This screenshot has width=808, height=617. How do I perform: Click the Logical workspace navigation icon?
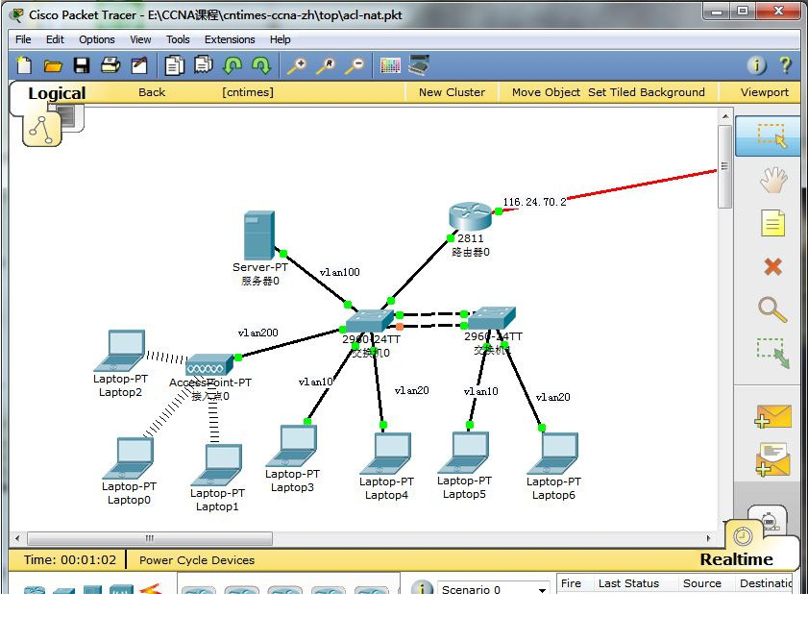(41, 130)
